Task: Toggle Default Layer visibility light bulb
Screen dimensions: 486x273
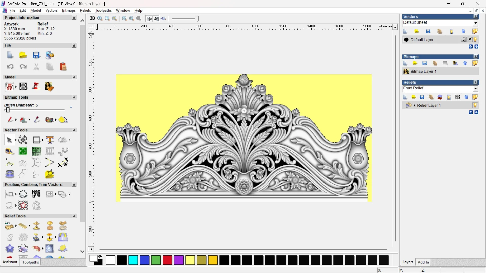Action: [475, 40]
